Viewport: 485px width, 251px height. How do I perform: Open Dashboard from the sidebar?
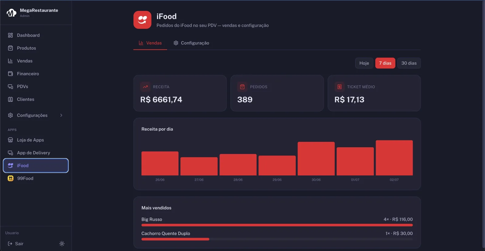pyautogui.click(x=36, y=35)
